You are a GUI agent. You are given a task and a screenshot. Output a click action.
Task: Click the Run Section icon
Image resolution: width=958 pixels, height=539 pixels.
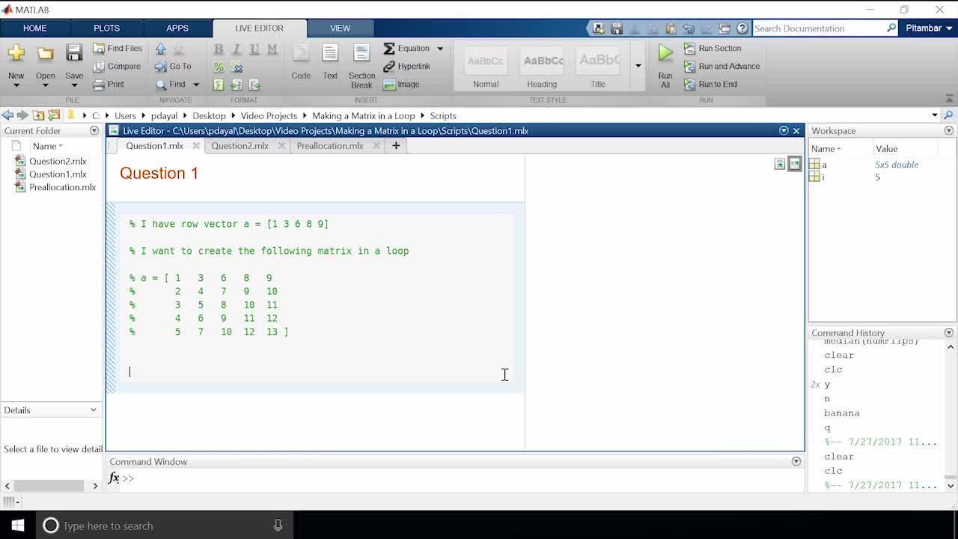tap(689, 49)
